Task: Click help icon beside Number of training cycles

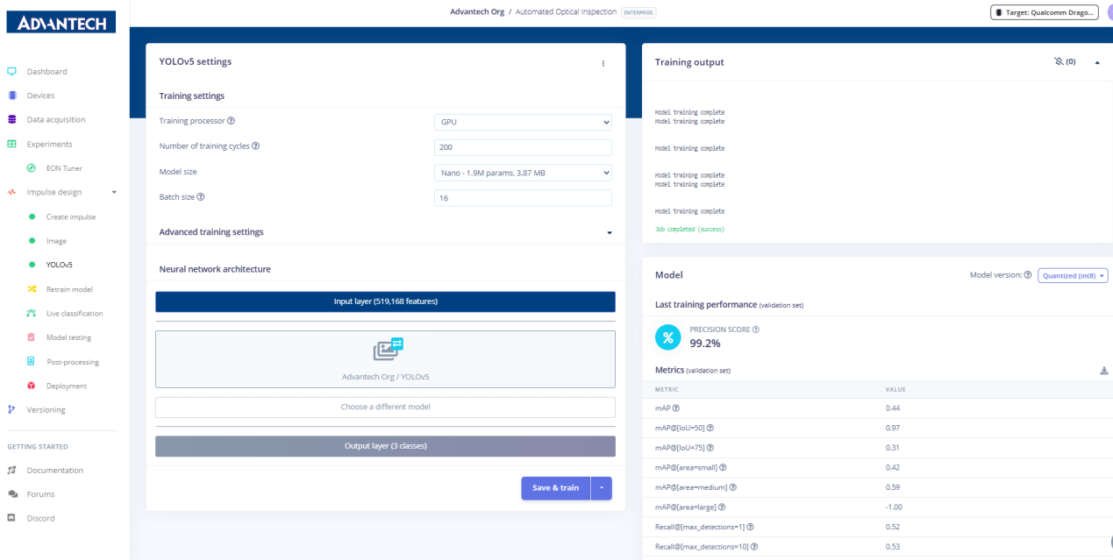Action: point(255,146)
